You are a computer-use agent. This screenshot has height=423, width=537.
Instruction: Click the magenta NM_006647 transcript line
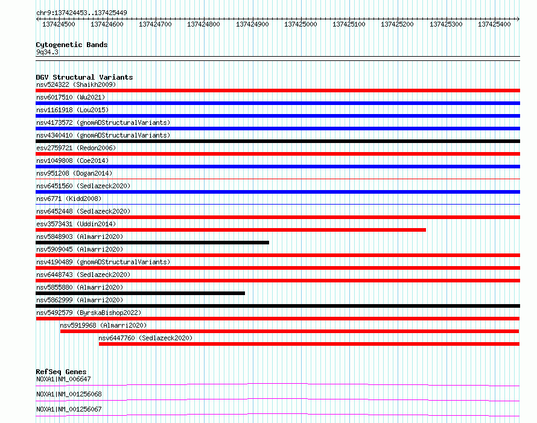278,384
